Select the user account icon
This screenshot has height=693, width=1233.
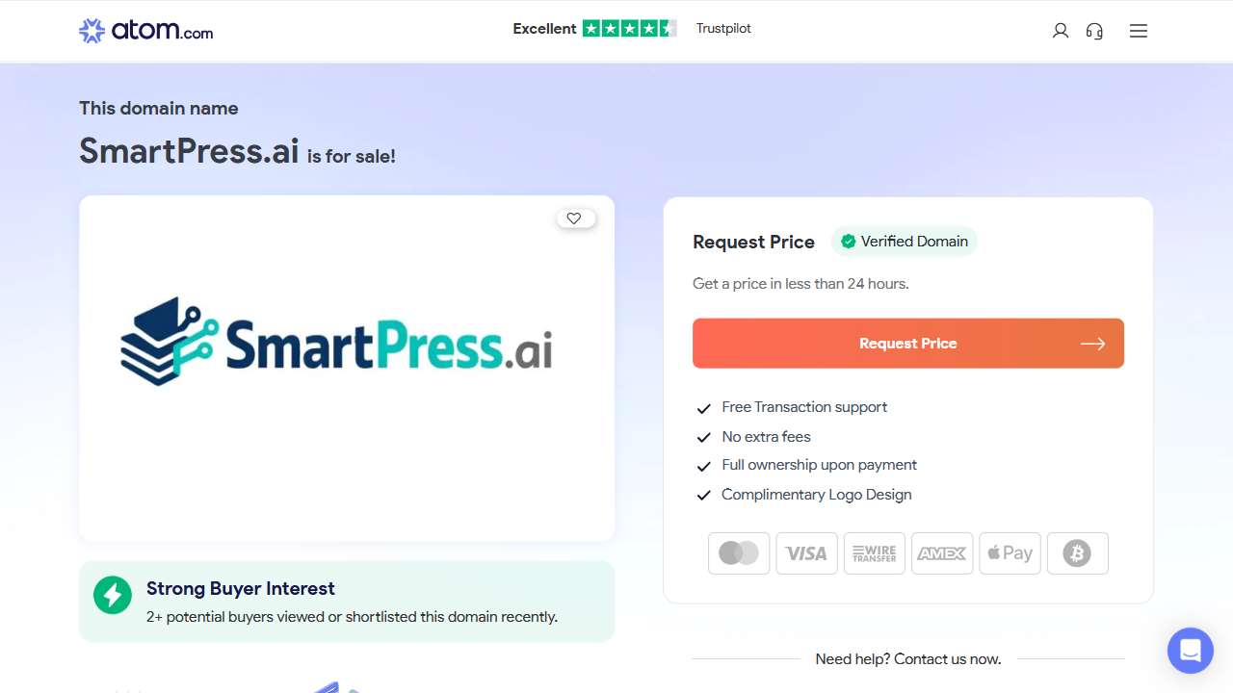pyautogui.click(x=1060, y=31)
